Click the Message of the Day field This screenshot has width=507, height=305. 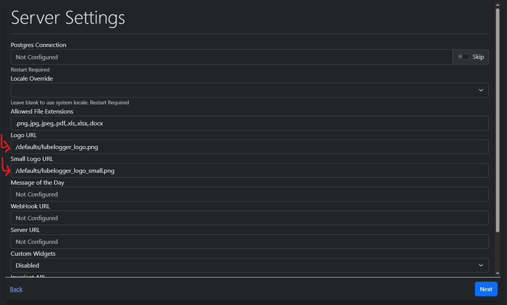point(249,194)
